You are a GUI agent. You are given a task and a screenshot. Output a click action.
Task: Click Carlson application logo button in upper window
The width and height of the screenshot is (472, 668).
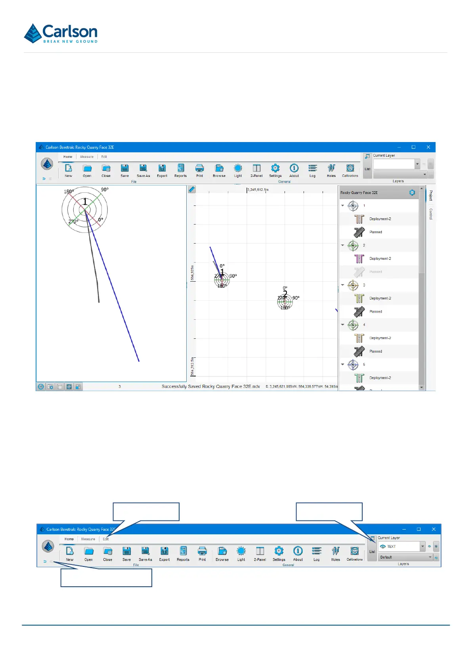click(x=47, y=163)
